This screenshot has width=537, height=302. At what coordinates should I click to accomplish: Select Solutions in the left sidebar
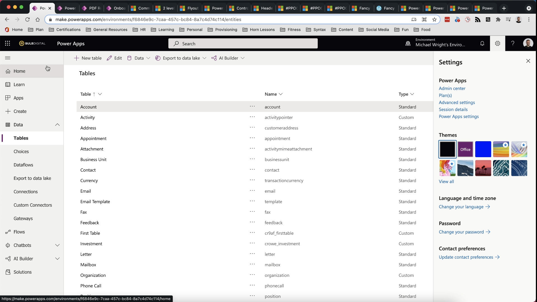(22, 272)
